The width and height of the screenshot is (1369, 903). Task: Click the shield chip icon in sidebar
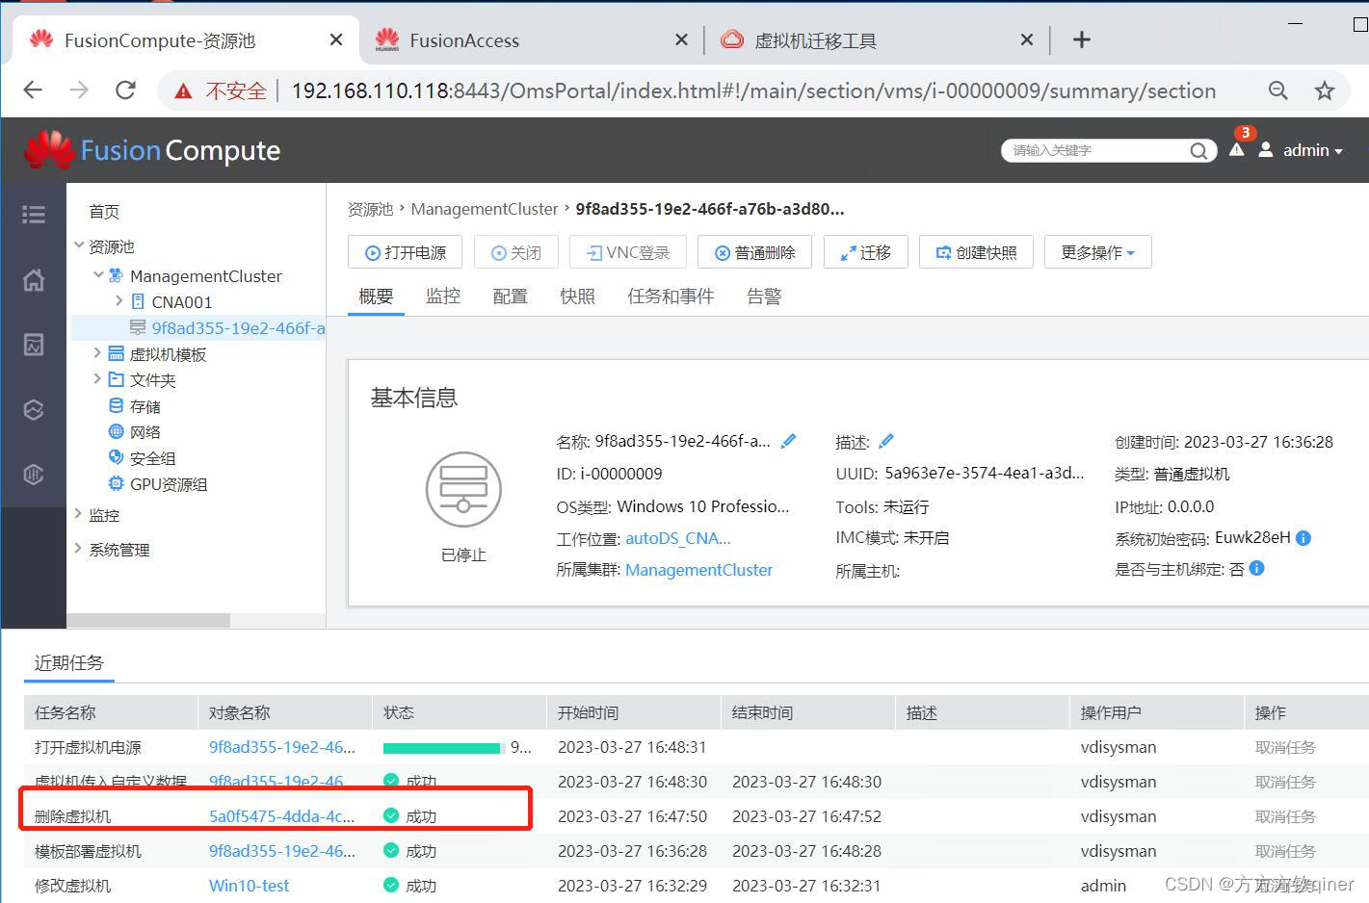click(34, 474)
